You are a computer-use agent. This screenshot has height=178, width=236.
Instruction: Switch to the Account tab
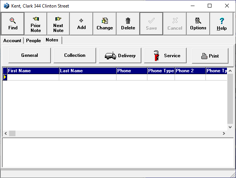pyautogui.click(x=12, y=41)
